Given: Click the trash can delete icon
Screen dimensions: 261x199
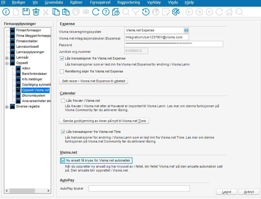Looking at the screenshot, I should pos(36,12).
